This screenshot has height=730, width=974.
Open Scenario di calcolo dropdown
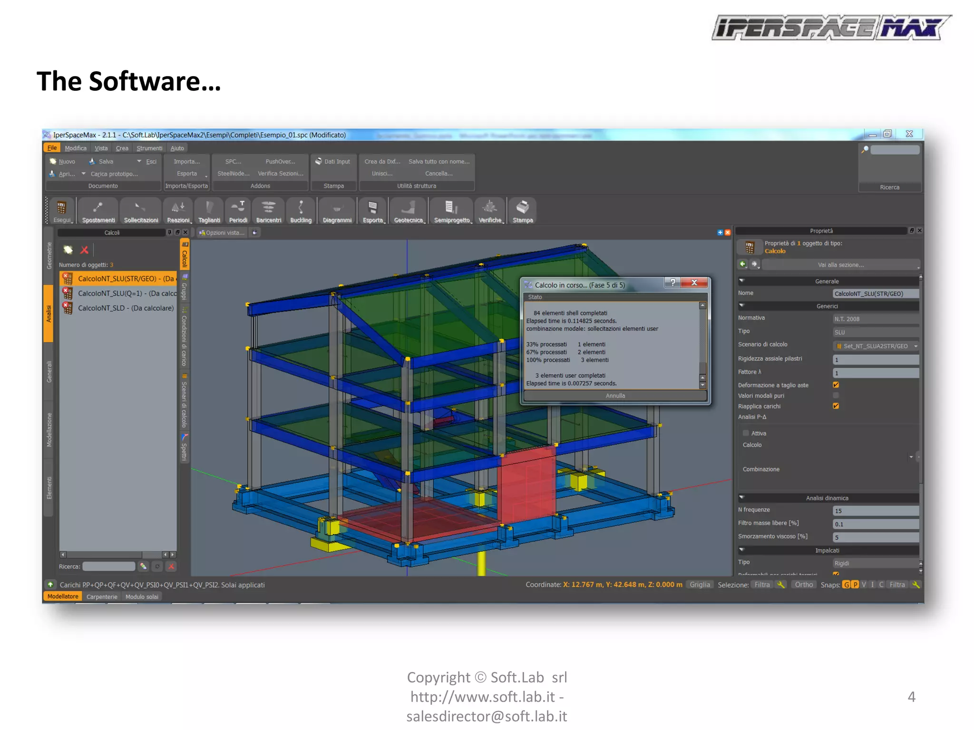coord(916,346)
